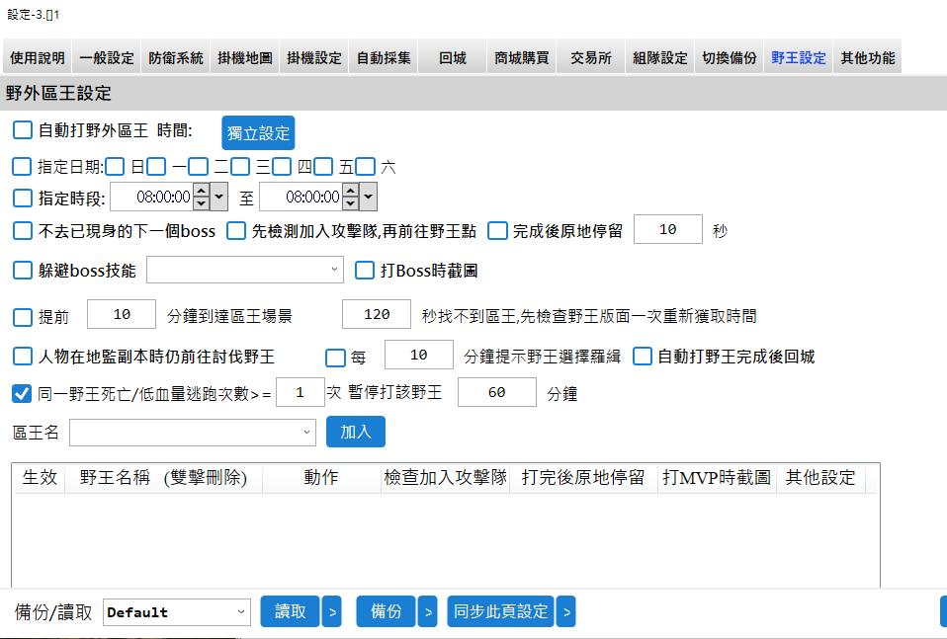Screen dimensions: 947x639
Task: Click the 暫停打該野王 minutes input field
Action: pos(496,393)
